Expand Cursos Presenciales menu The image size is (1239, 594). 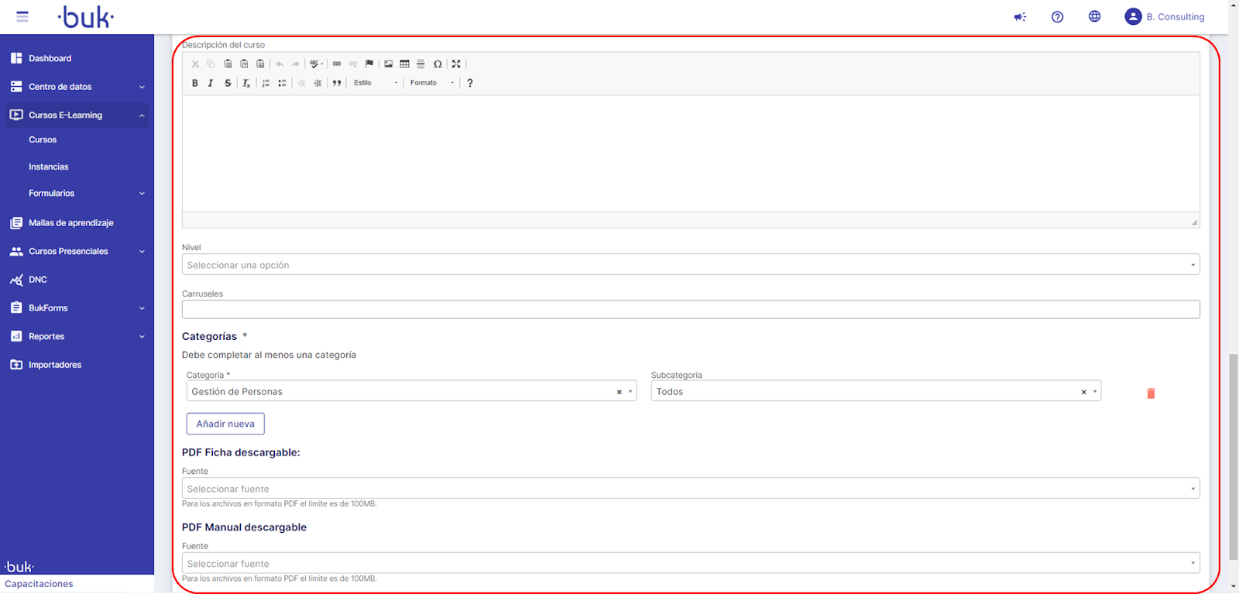(x=77, y=252)
